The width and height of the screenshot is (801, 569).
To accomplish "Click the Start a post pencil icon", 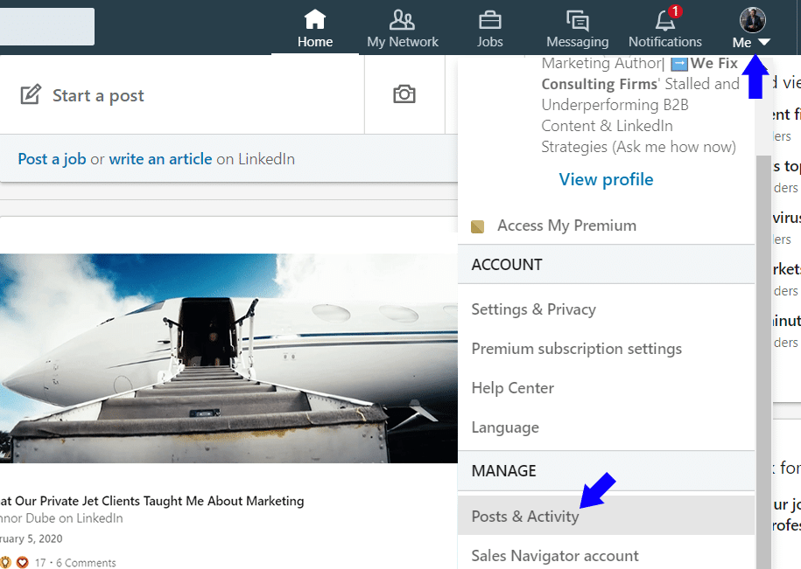I will [30, 94].
